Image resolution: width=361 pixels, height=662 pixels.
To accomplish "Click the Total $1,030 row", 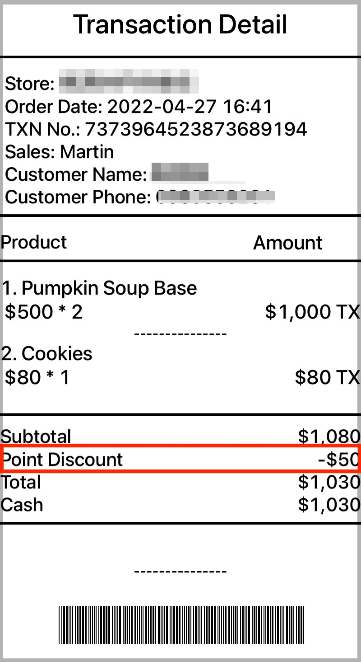I will point(180,482).
